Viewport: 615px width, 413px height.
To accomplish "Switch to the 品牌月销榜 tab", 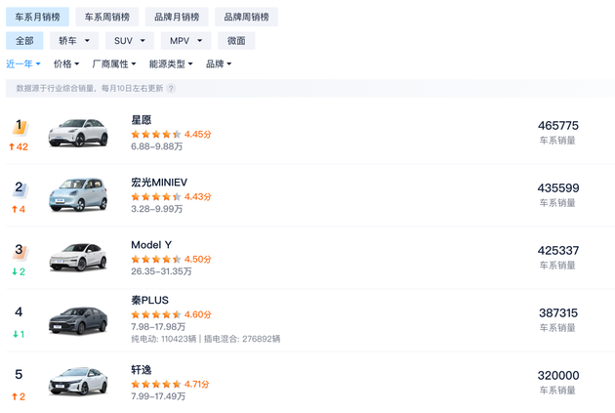I will (177, 17).
